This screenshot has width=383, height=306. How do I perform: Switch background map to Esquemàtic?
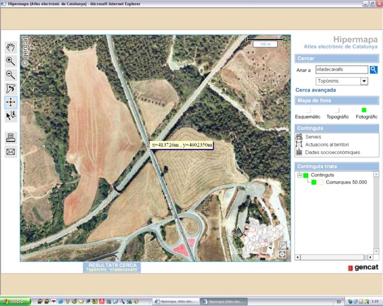coord(308,111)
